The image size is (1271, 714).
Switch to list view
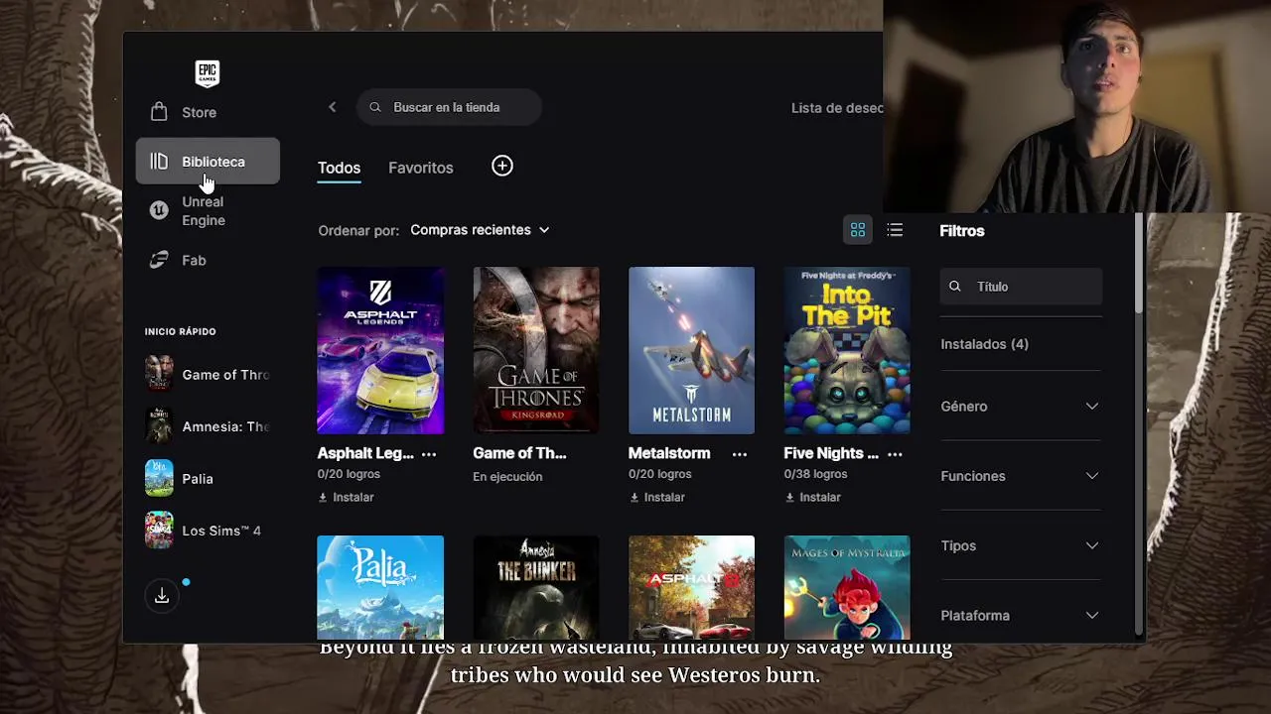pos(895,230)
